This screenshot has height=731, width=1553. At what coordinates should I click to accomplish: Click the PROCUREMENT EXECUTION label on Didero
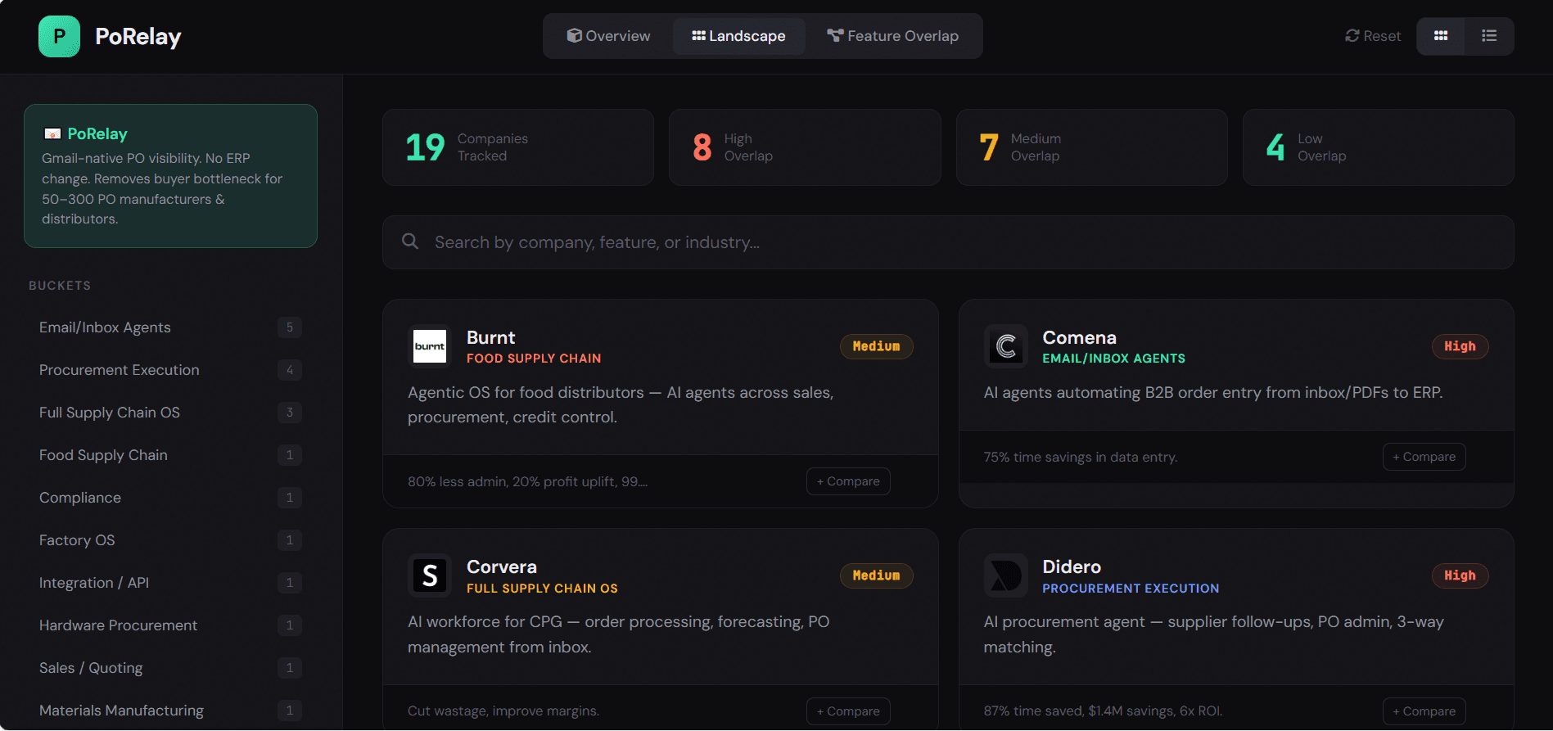click(1131, 589)
